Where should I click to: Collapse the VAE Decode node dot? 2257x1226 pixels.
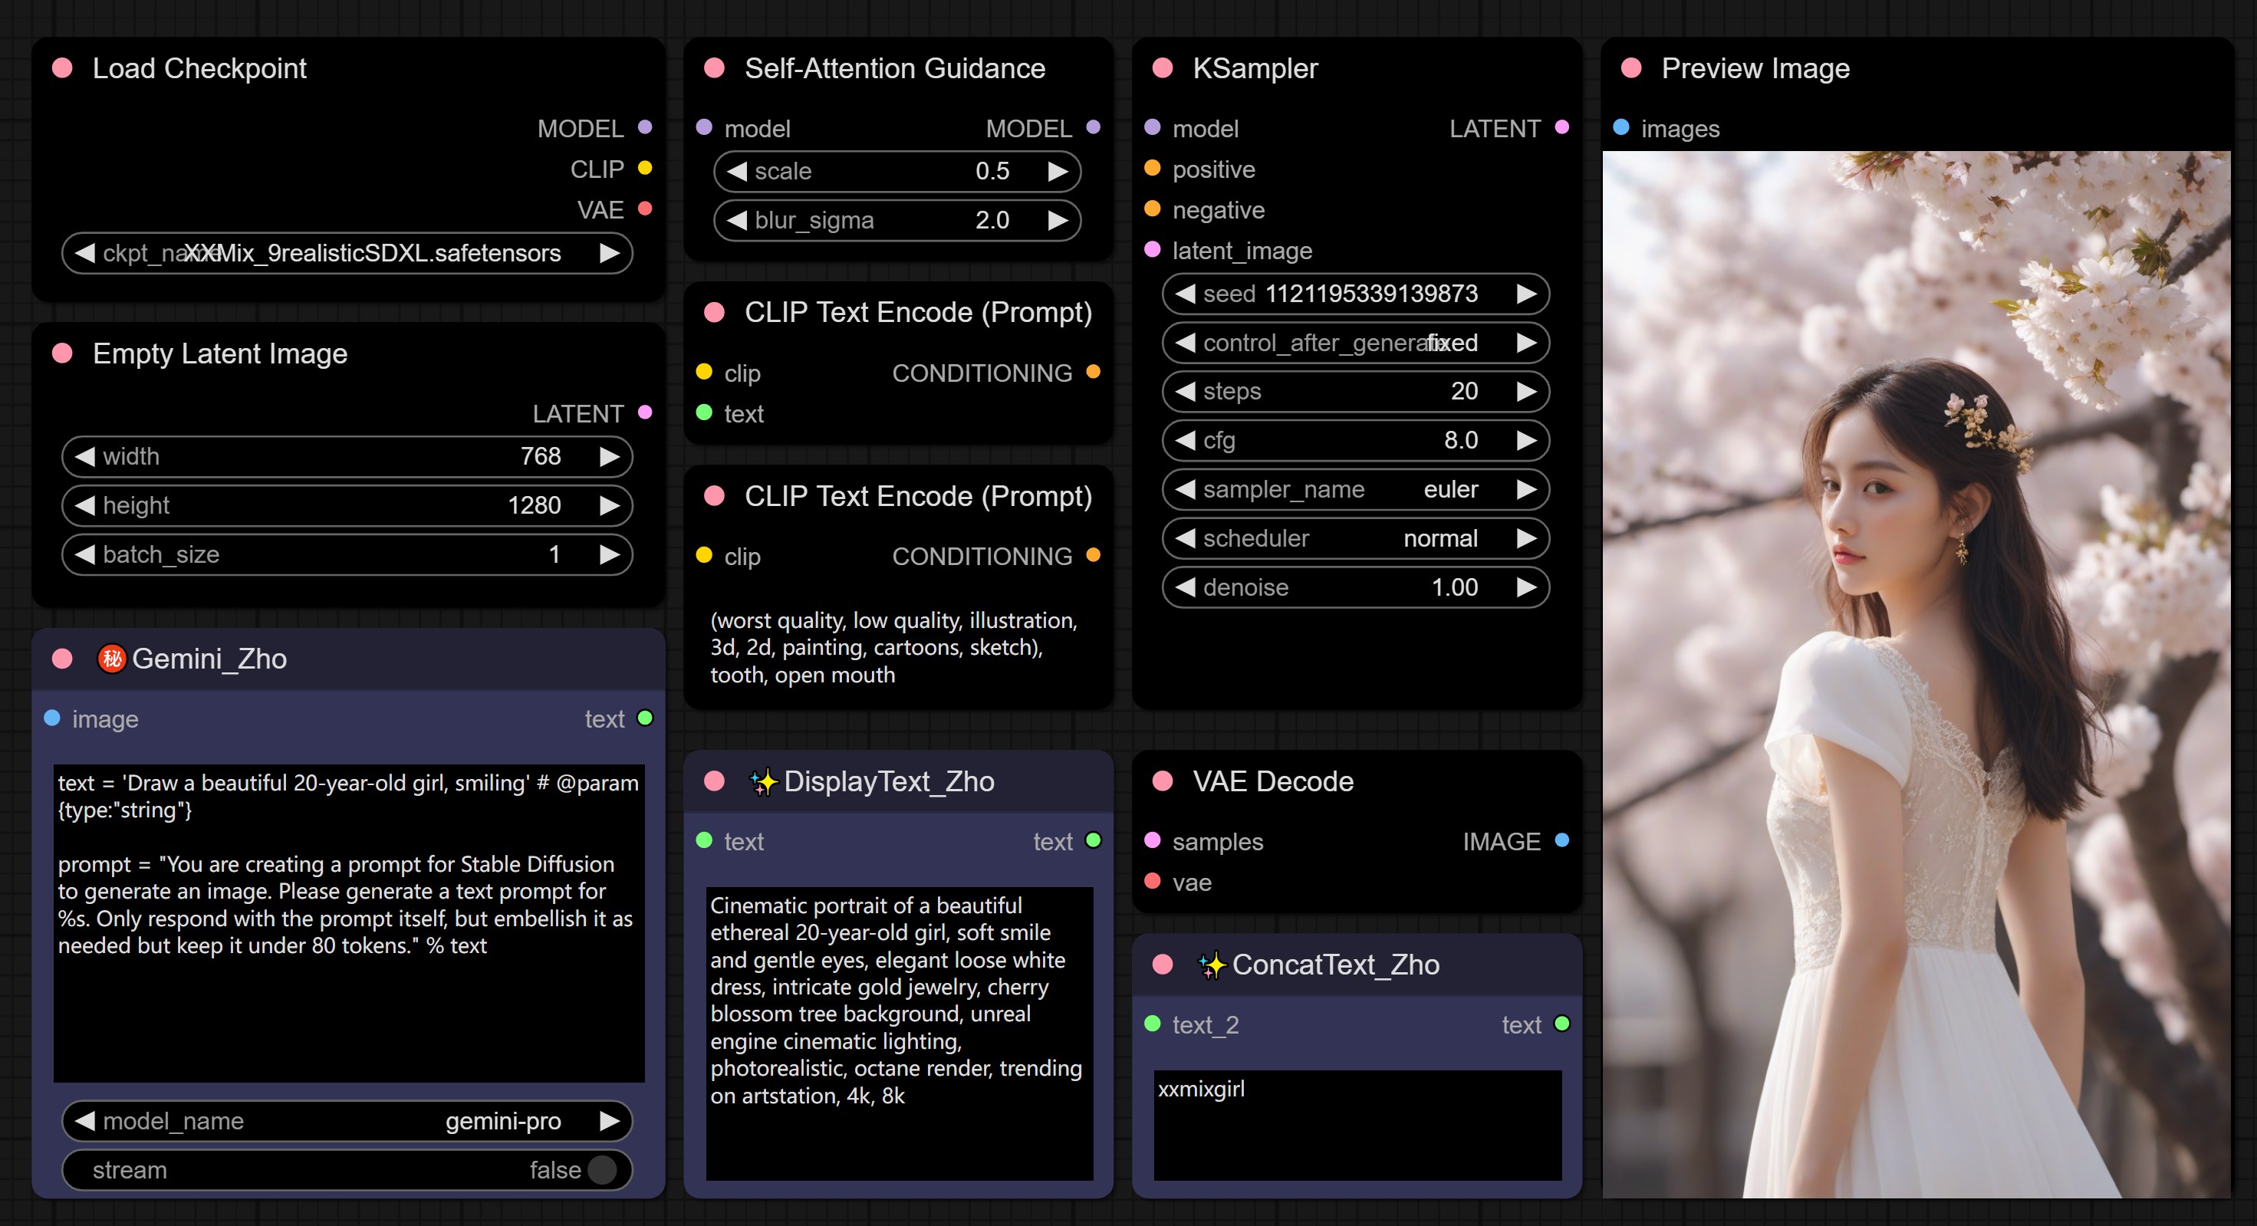tap(1163, 781)
